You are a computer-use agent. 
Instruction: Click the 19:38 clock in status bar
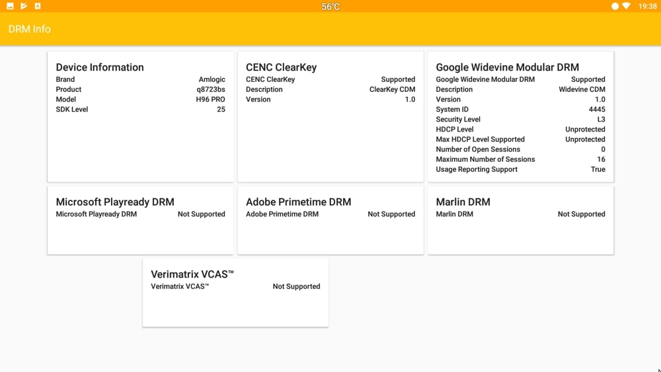(648, 6)
